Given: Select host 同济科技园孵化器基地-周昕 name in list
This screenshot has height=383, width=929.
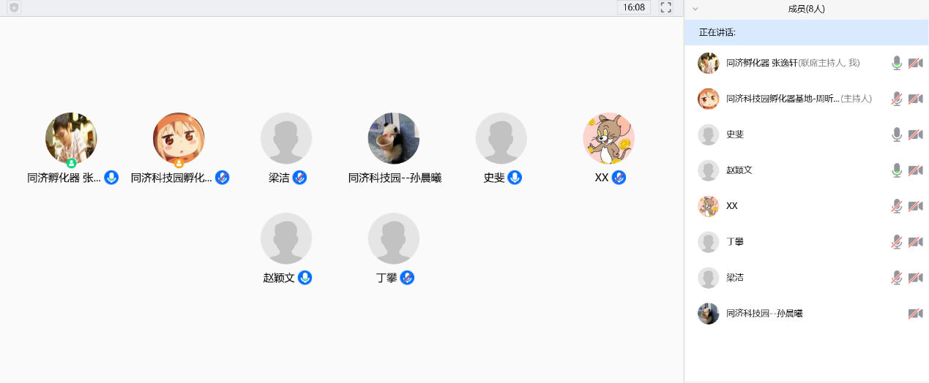Looking at the screenshot, I should pos(783,99).
